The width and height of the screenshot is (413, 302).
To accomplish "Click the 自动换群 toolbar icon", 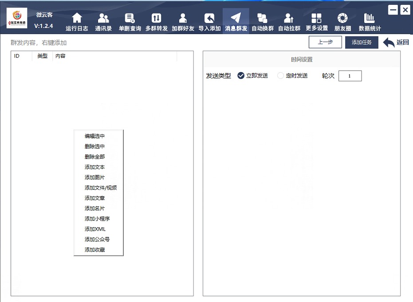I will tap(262, 18).
